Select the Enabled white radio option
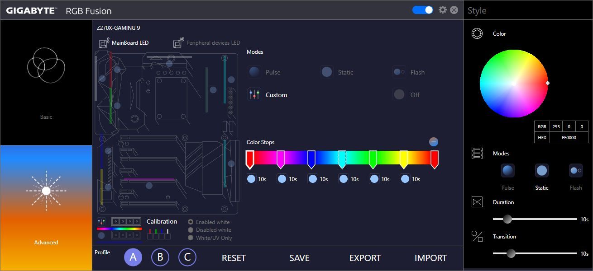 209,222
